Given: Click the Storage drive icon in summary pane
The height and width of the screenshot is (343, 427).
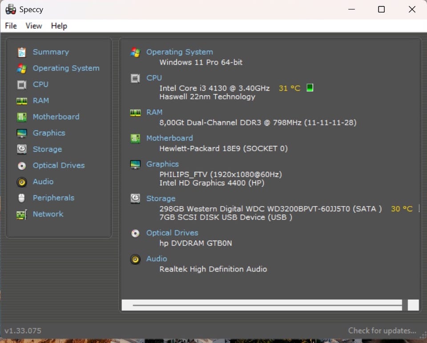Looking at the screenshot, I should (x=135, y=198).
